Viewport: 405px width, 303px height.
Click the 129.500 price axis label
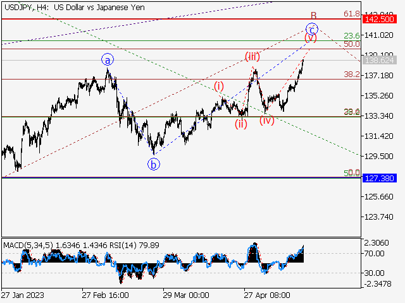point(378,157)
